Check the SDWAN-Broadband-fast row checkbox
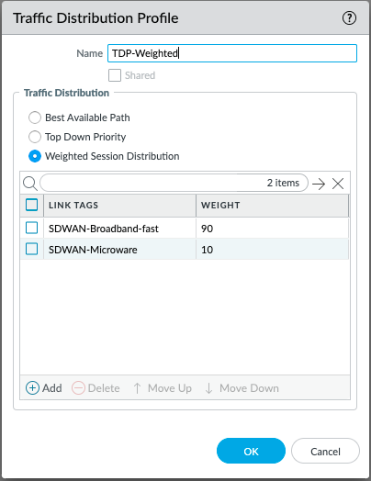The height and width of the screenshot is (481, 371). (31, 228)
